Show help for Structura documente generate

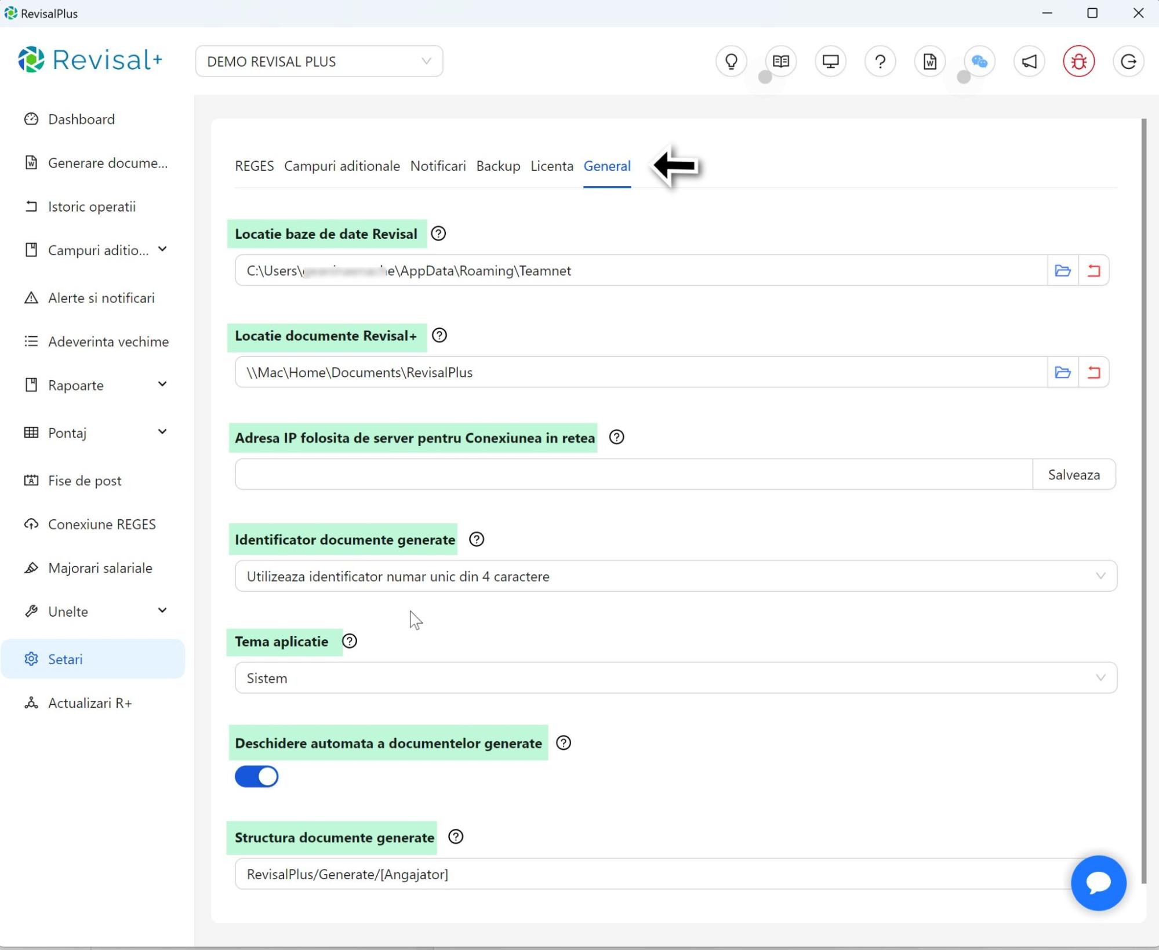456,837
